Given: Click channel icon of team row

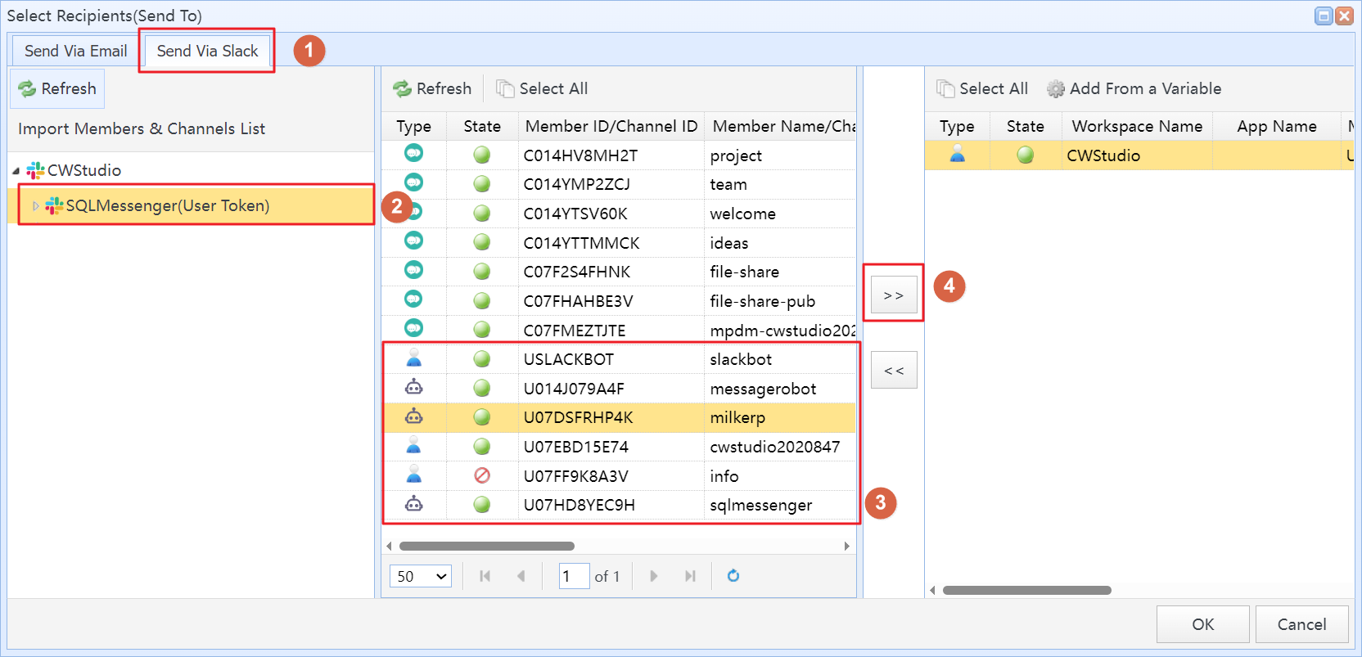Looking at the screenshot, I should pyautogui.click(x=414, y=182).
